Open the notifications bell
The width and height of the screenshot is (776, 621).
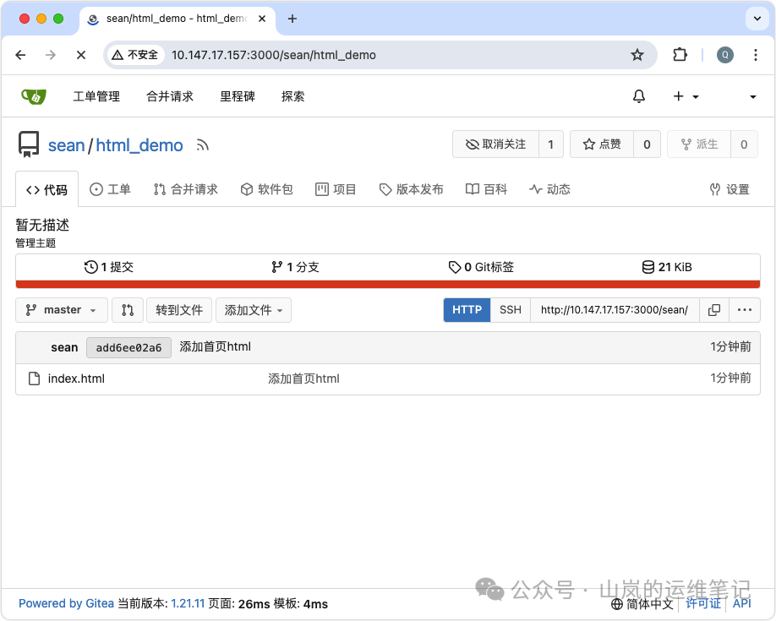(638, 96)
